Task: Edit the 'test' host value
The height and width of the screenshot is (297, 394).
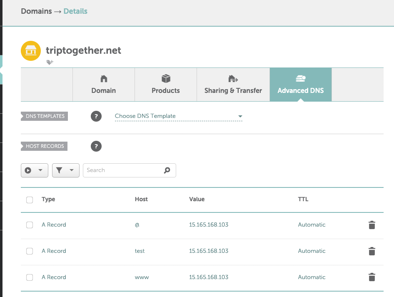Action: tap(140, 251)
